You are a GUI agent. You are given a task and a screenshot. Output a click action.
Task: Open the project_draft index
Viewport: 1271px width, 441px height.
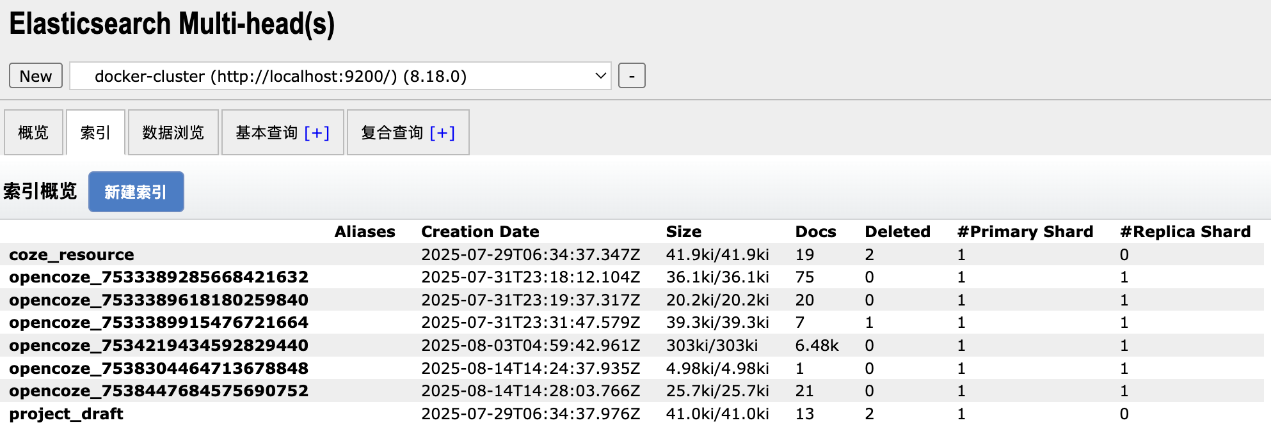pyautogui.click(x=66, y=414)
